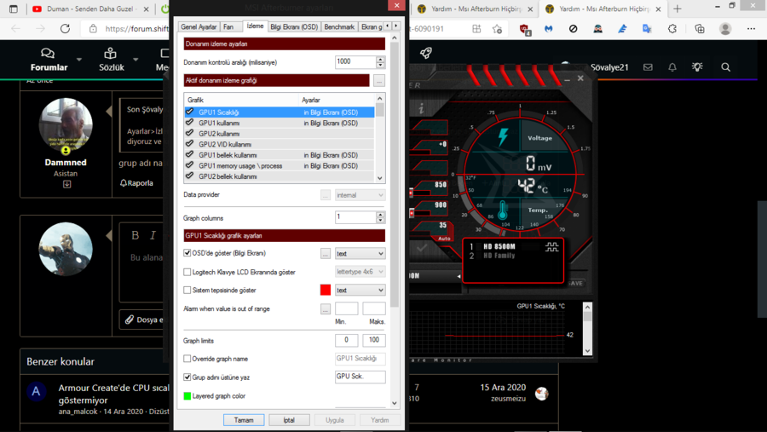Open the Forumlar chat bubbles icon

48,53
